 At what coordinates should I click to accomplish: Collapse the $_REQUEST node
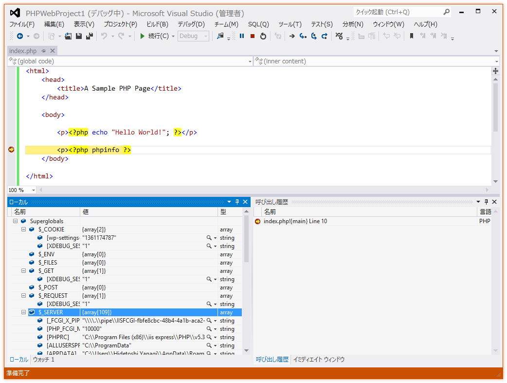(24, 296)
